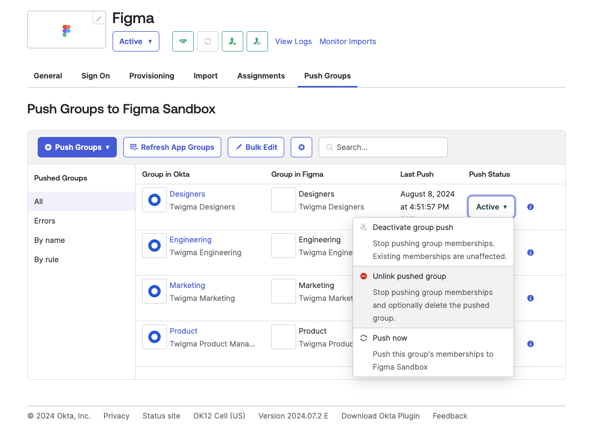Viewport: 604px width, 447px height.
Task: Toggle the Designers row Active push status dropdown
Action: (491, 207)
